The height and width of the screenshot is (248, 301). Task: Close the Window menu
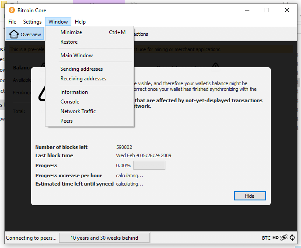click(58, 22)
